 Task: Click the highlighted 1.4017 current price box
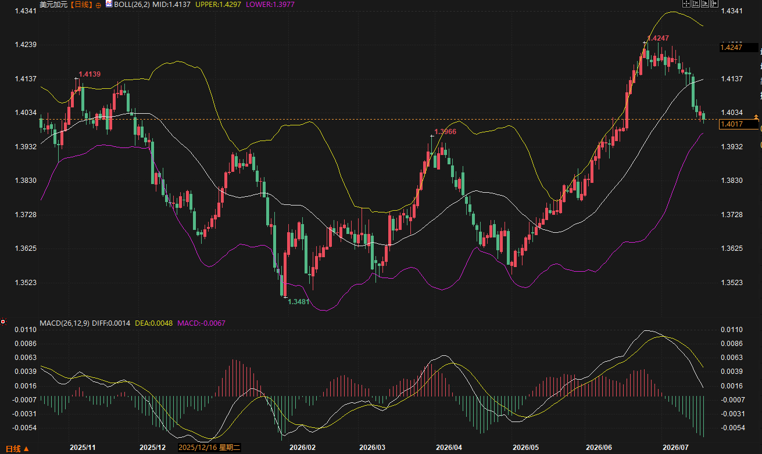point(739,124)
